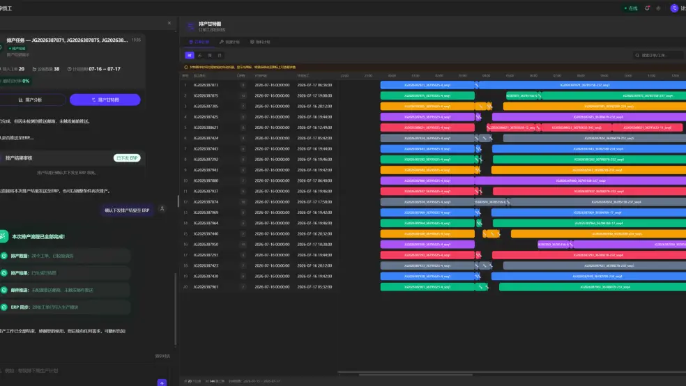Open the purple user avatar menu
686x386 pixels.
(674, 8)
